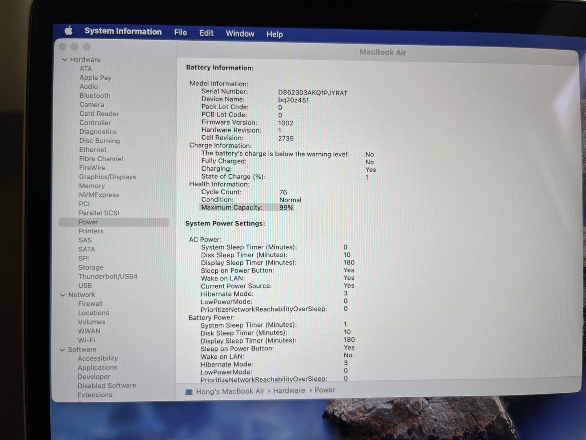Select Firewall under Network

click(90, 304)
